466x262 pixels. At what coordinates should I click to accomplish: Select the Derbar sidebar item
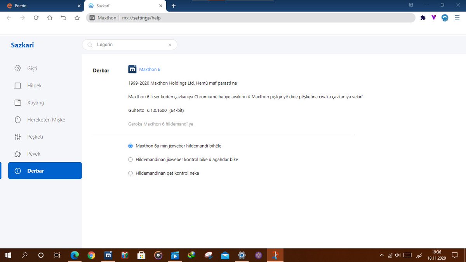[x=45, y=171]
